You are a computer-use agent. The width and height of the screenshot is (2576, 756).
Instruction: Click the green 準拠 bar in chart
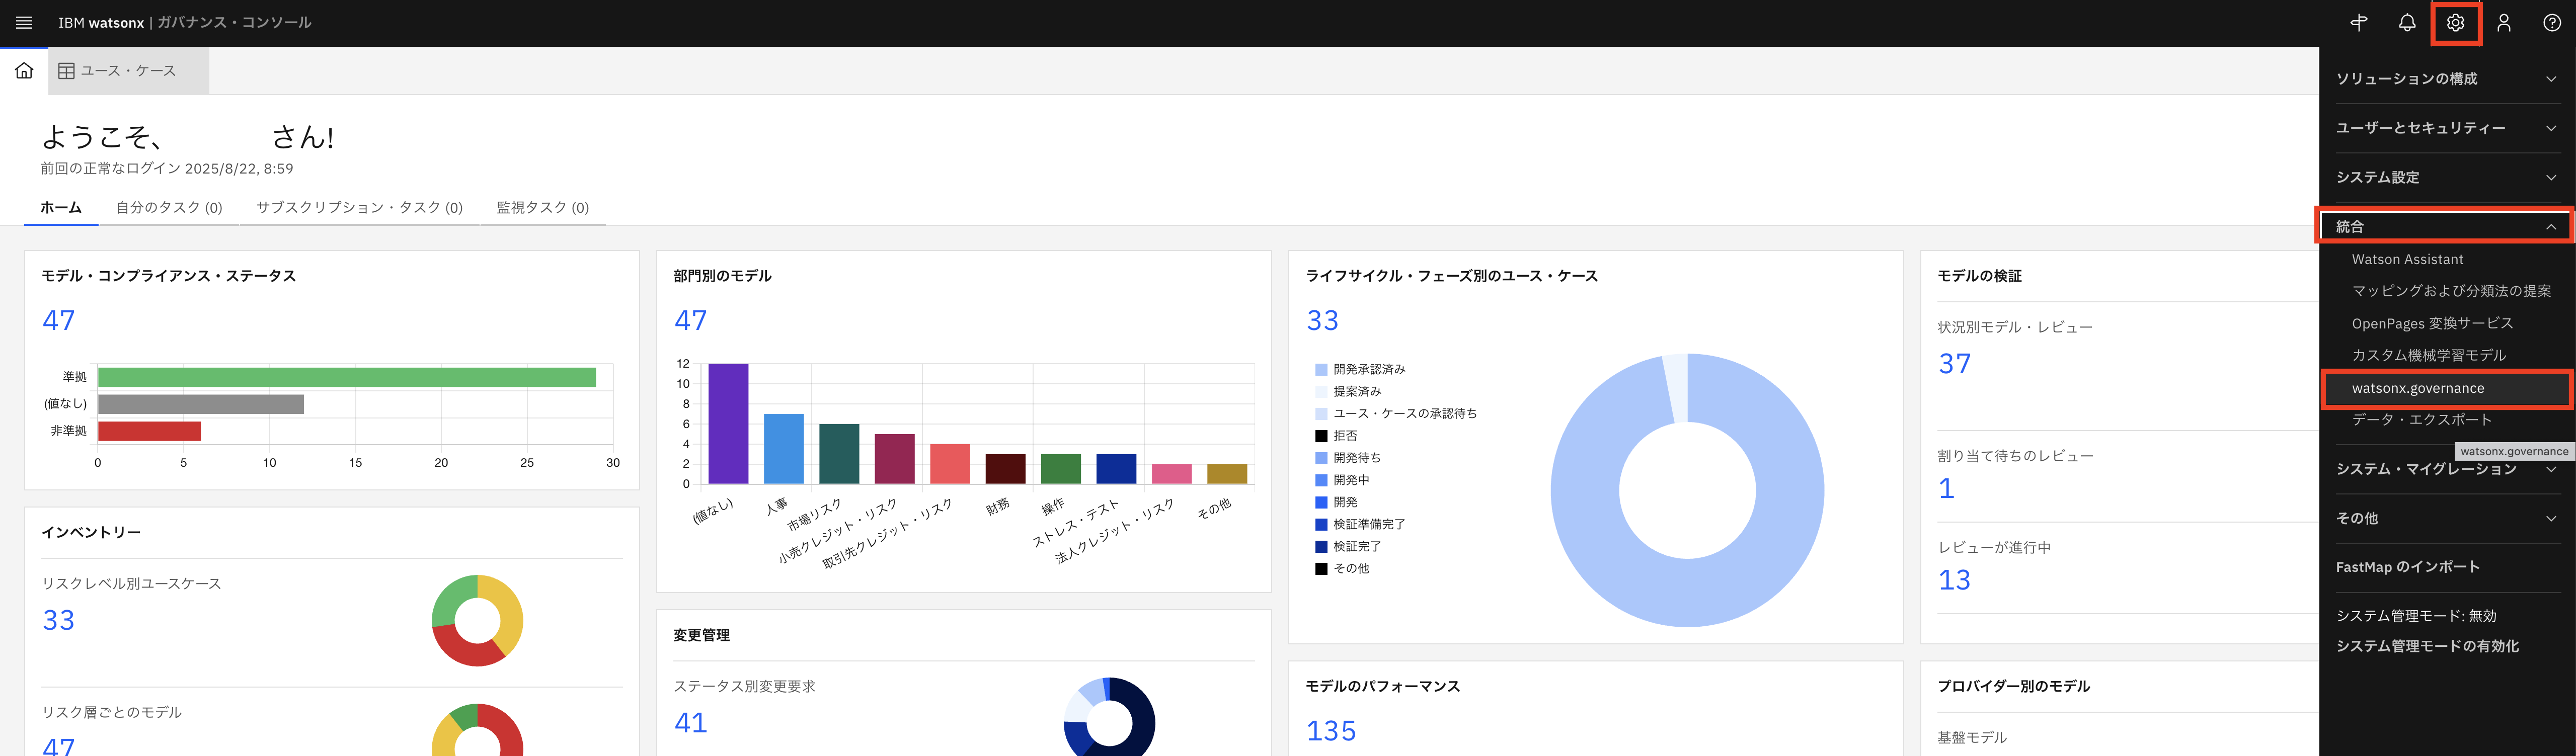[346, 377]
